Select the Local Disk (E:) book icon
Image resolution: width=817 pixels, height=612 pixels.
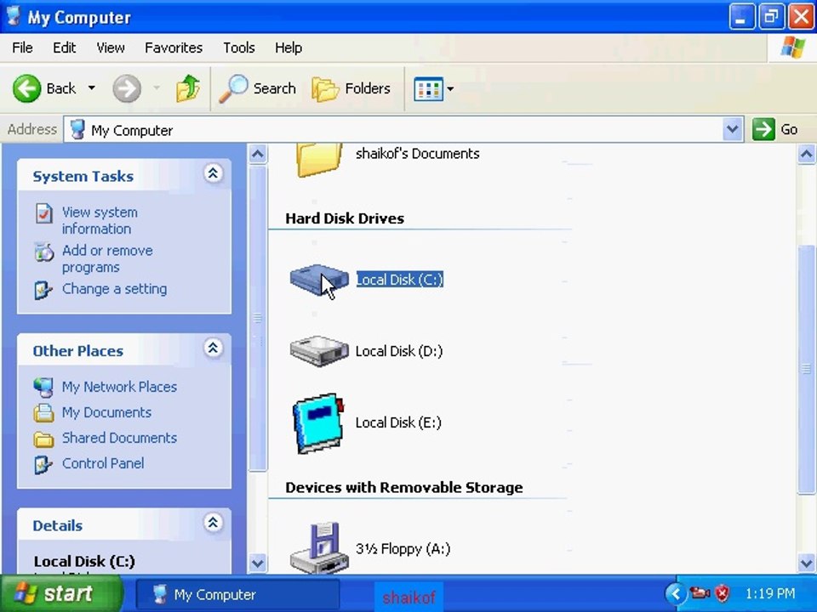coord(319,422)
